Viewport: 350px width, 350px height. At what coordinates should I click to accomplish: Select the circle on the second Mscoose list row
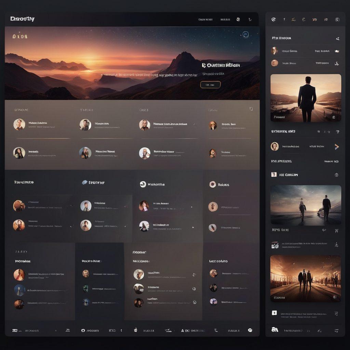194,289
